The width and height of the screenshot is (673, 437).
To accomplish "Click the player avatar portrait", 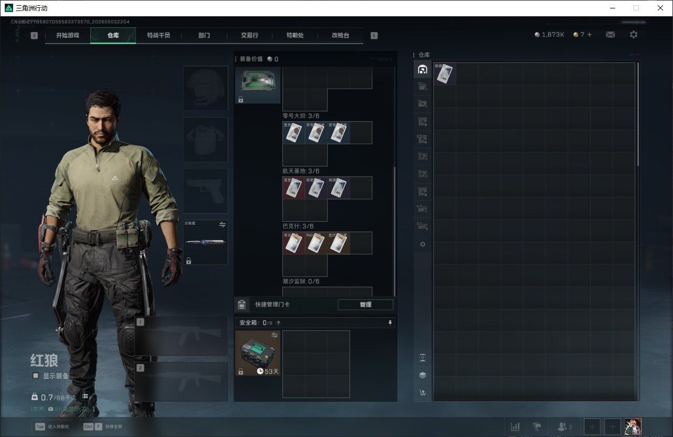I will tap(633, 426).
